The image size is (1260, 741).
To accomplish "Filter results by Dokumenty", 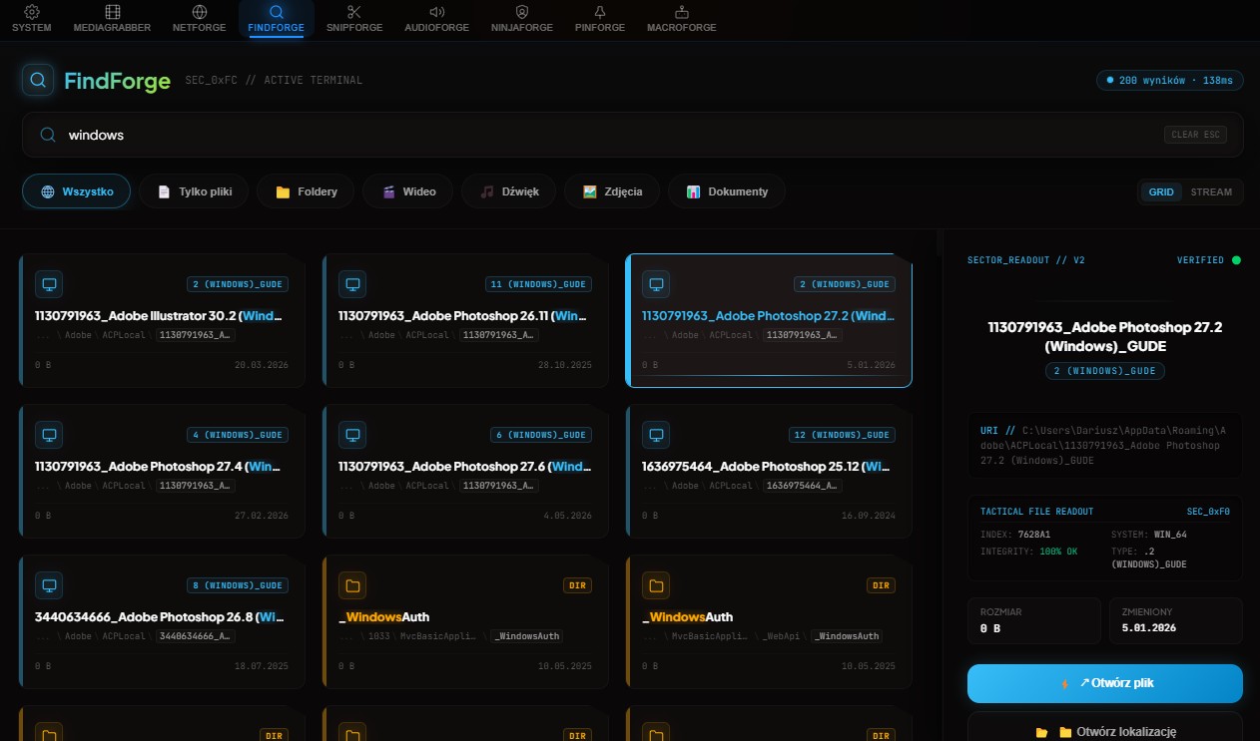I will coord(727,191).
